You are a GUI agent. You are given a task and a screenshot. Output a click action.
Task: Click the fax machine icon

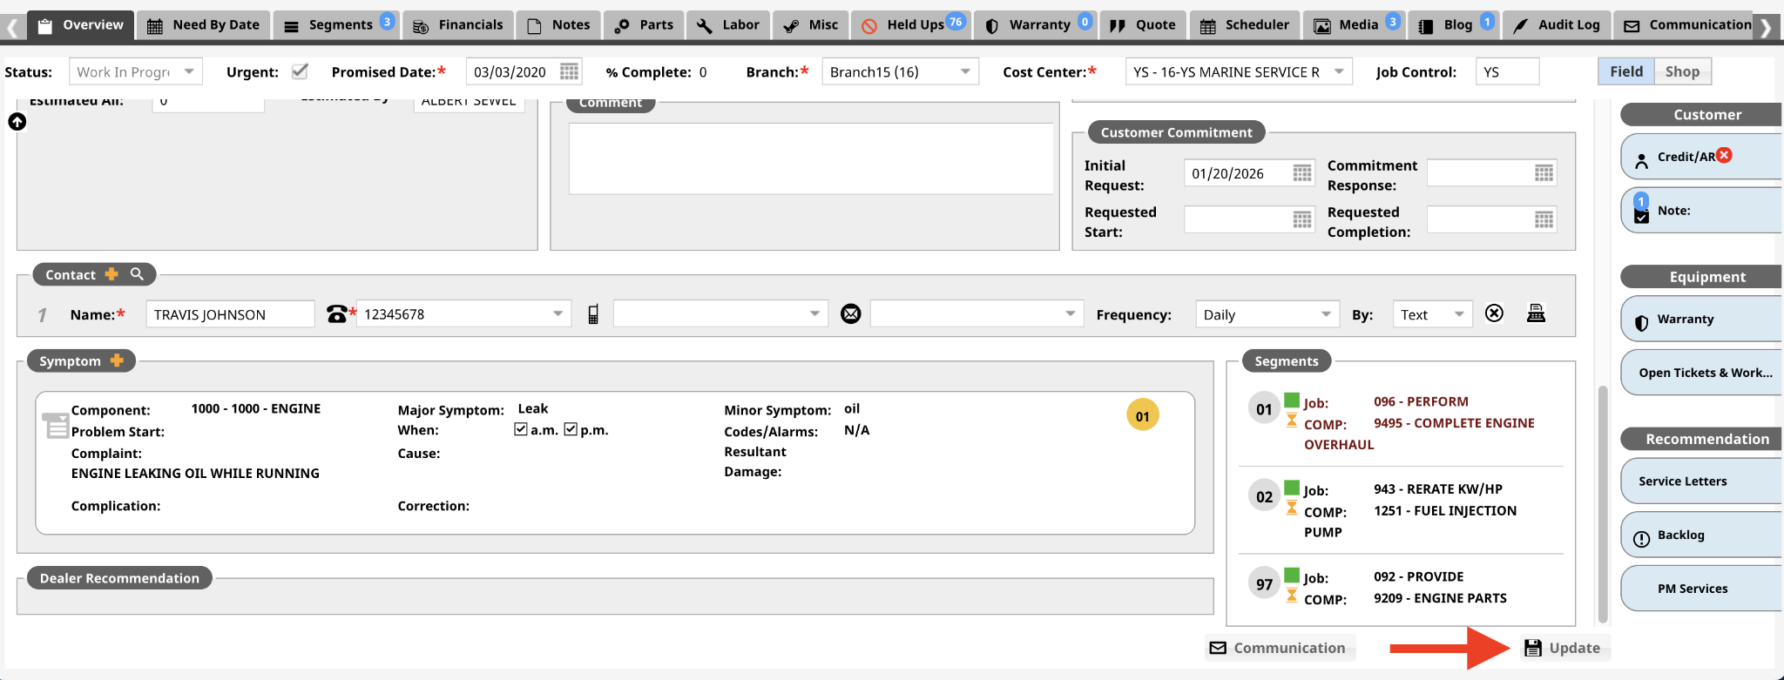(1536, 313)
